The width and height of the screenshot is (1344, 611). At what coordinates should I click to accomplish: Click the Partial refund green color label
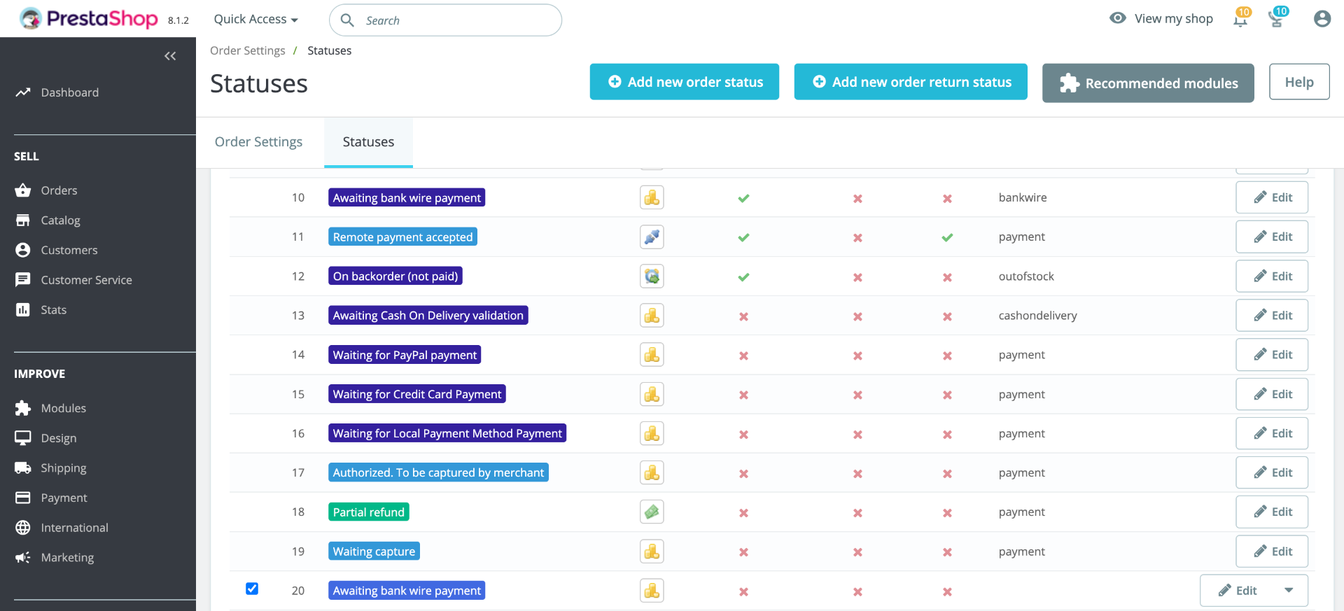click(369, 512)
